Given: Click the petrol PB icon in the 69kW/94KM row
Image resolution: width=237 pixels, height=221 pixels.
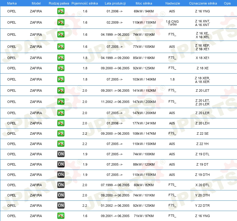Looking at the screenshot, I should coord(61,11).
